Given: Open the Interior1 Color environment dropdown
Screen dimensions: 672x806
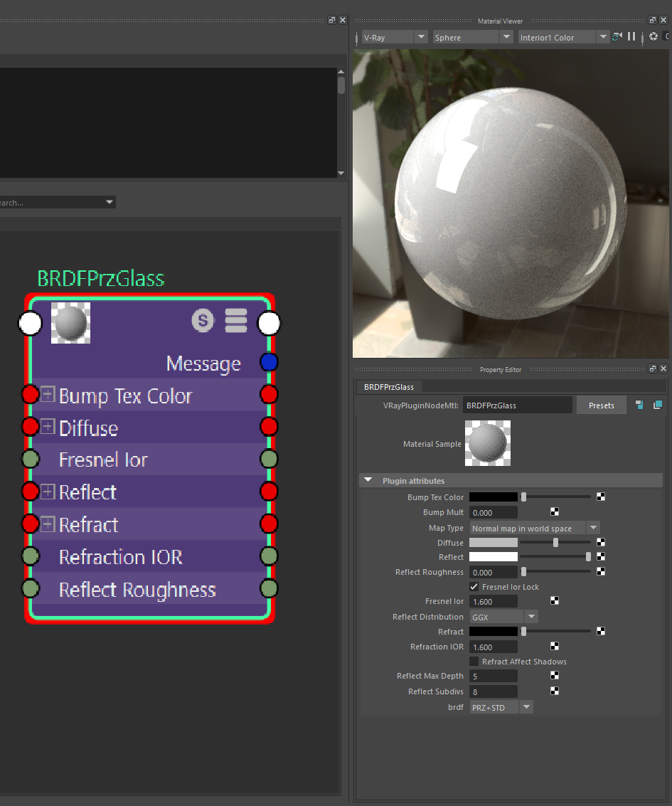Looking at the screenshot, I should tap(564, 37).
